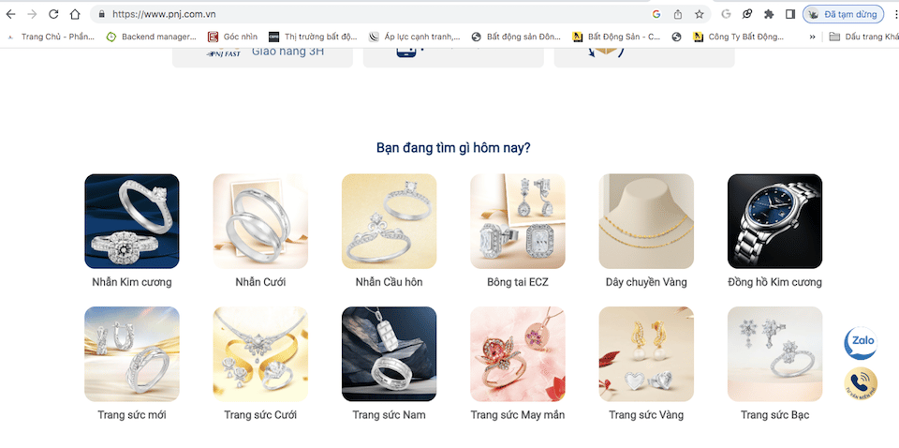The image size is (899, 448).
Task: Click the 'Bông tai ECZ' text label
Action: tap(518, 282)
